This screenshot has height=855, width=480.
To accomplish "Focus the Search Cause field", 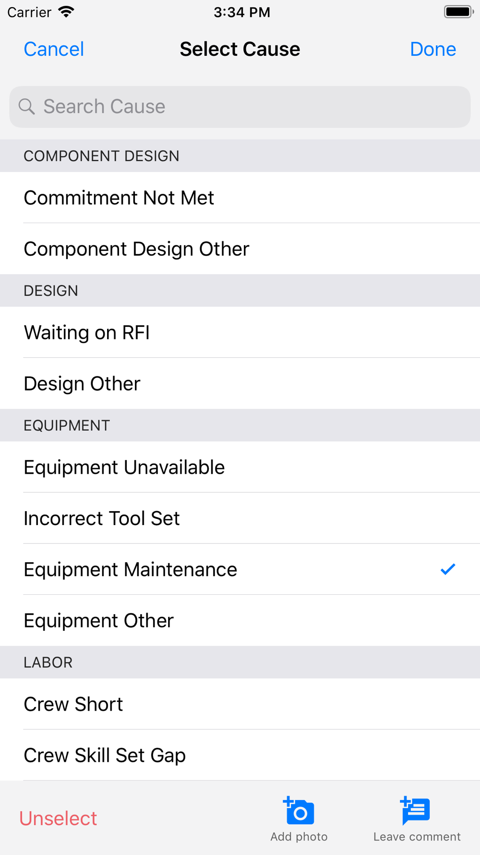I will (240, 107).
